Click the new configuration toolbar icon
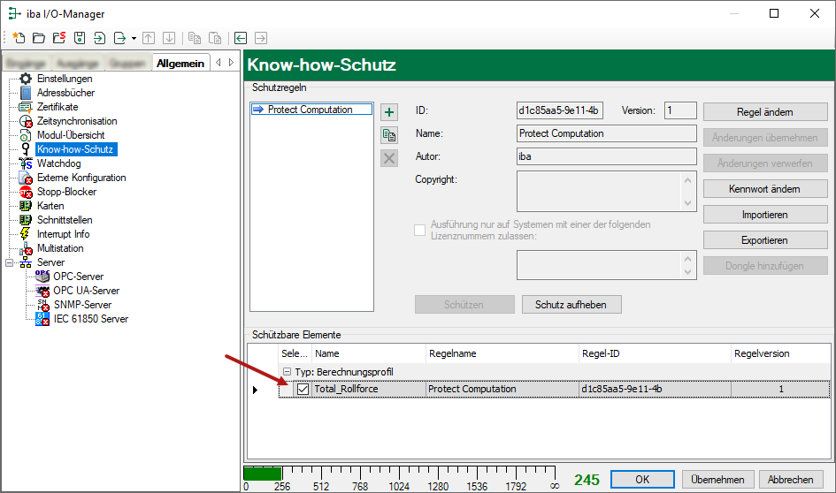Viewport: 836px width, 493px height. coord(18,38)
